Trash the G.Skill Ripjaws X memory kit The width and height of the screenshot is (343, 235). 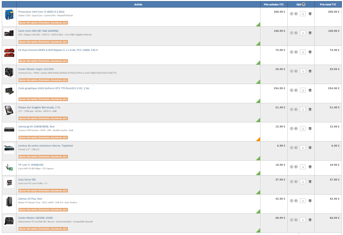(x=310, y=52)
